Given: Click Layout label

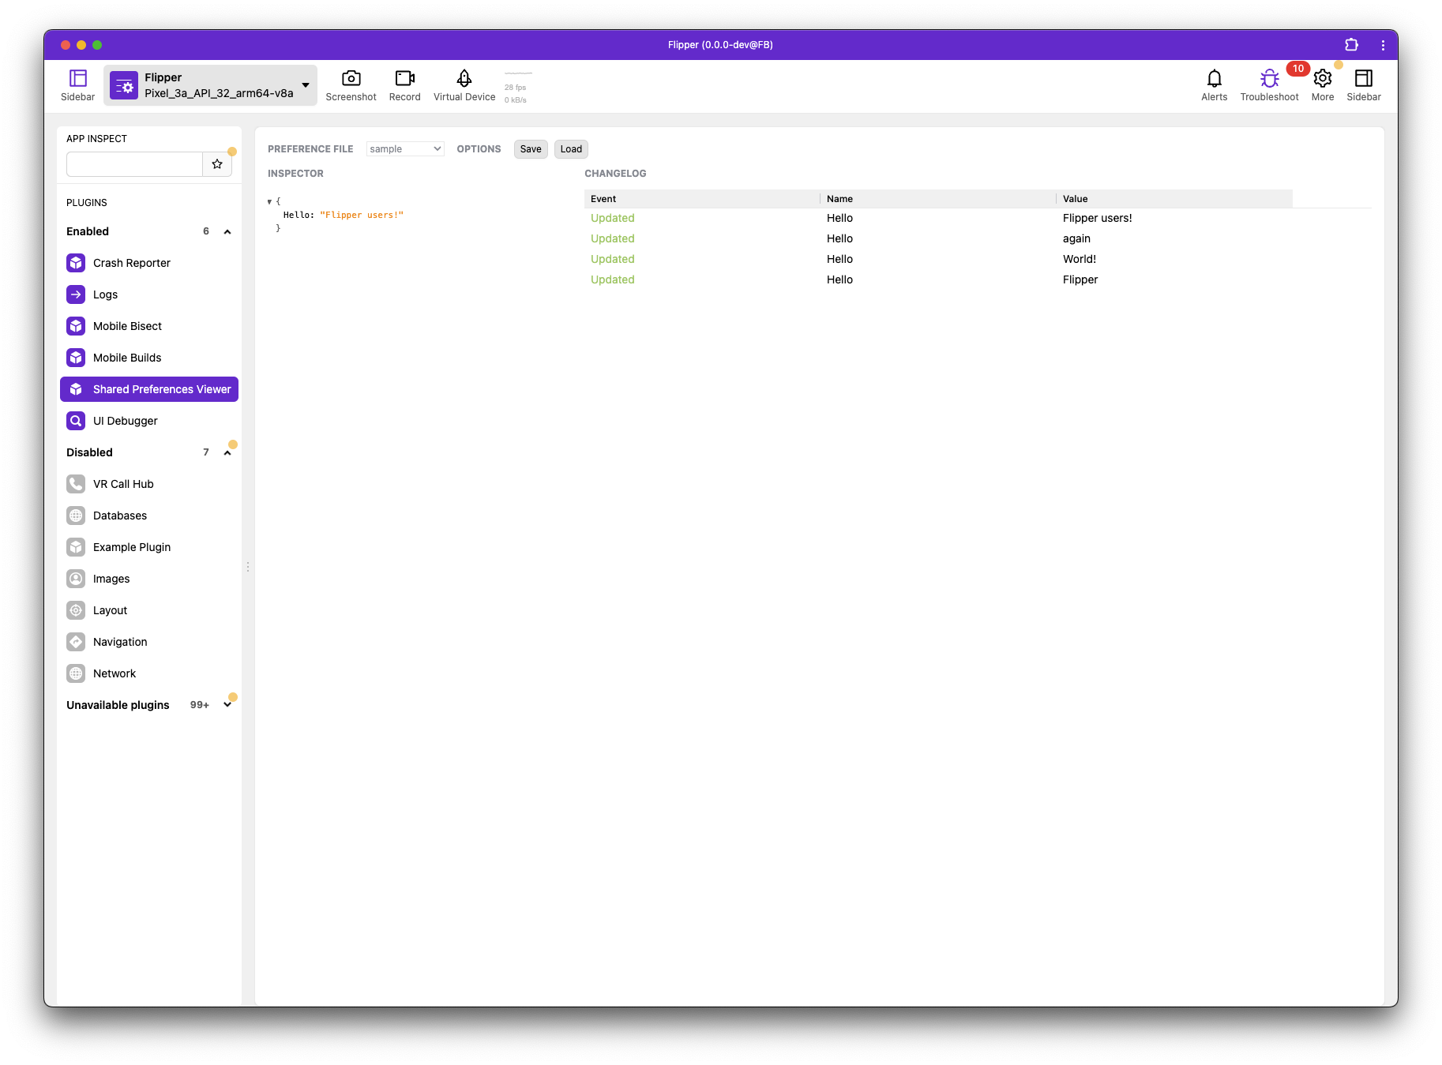Looking at the screenshot, I should pos(110,610).
